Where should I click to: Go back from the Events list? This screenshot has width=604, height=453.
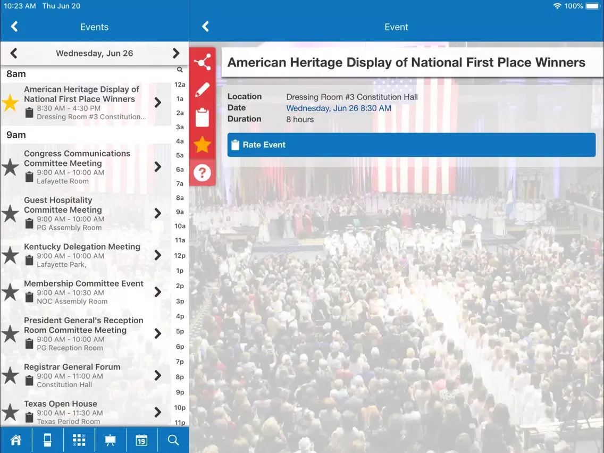point(14,27)
